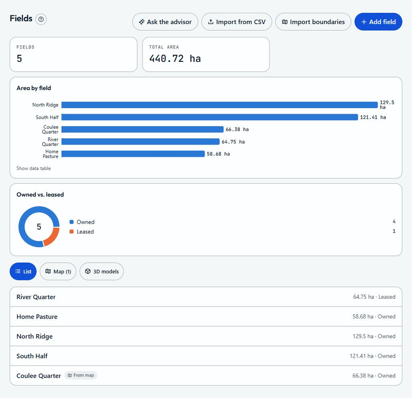Viewport: 412px width, 398px height.
Task: Click the Area by field heading
Action: [x=33, y=88]
